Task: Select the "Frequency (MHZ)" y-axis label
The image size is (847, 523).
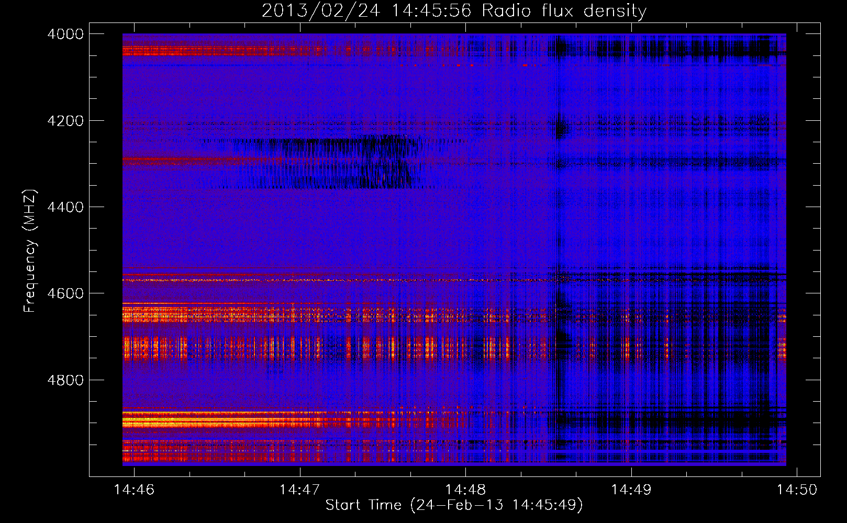Action: coord(30,251)
